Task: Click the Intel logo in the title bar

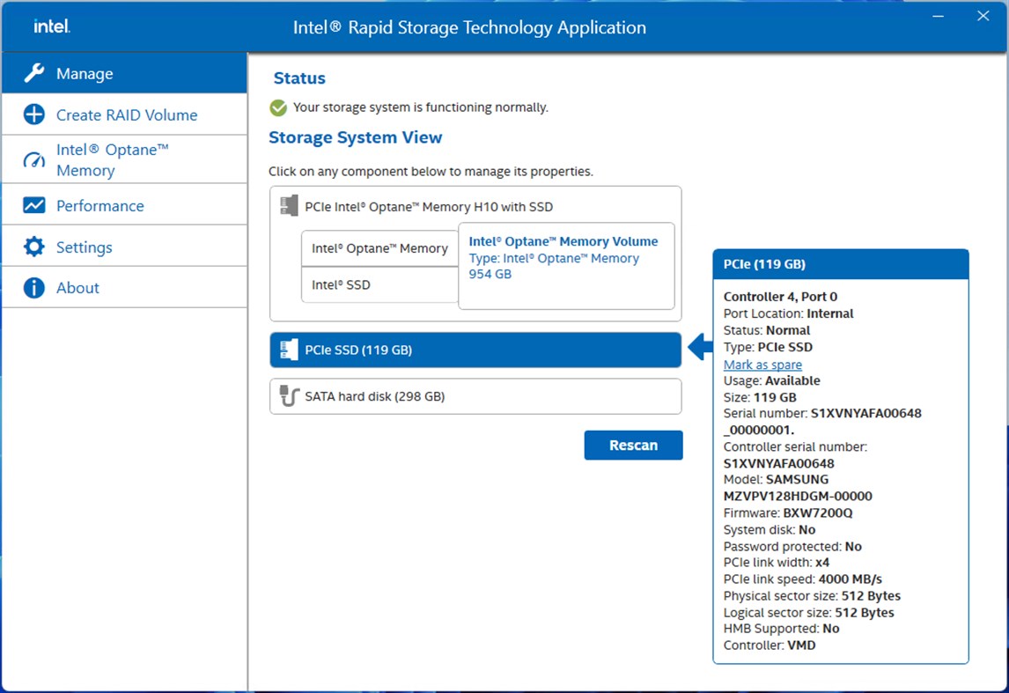Action: (x=50, y=26)
